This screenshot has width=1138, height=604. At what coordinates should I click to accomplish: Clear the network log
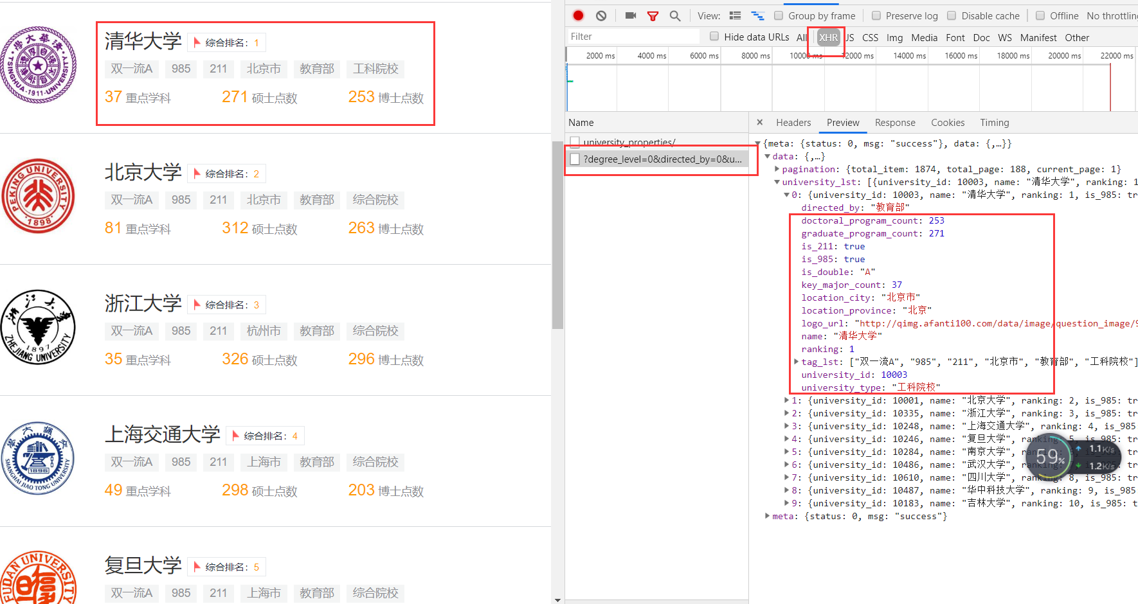pos(601,15)
